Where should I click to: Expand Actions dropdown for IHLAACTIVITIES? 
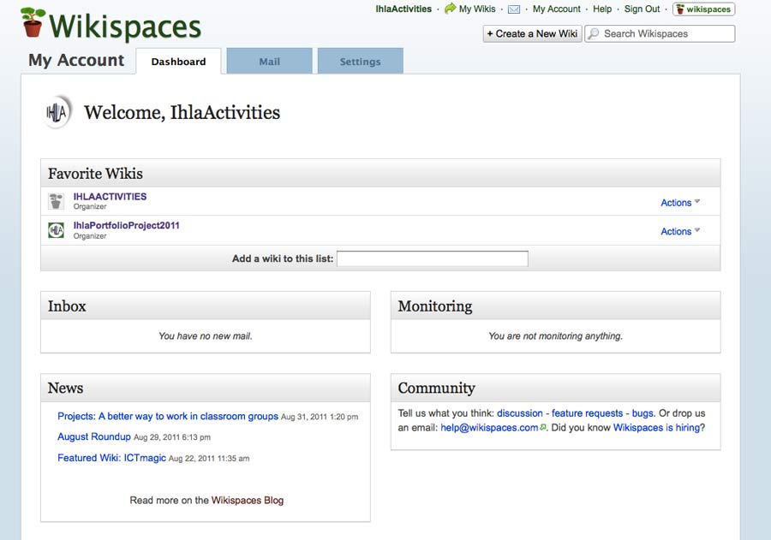(x=680, y=203)
